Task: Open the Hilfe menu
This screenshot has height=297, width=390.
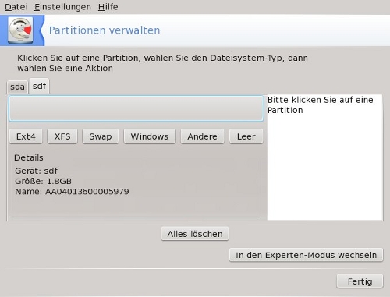Action: (x=108, y=7)
